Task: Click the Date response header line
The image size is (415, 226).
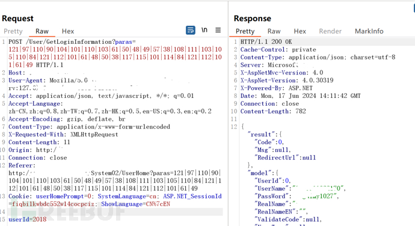Action: (x=300, y=96)
